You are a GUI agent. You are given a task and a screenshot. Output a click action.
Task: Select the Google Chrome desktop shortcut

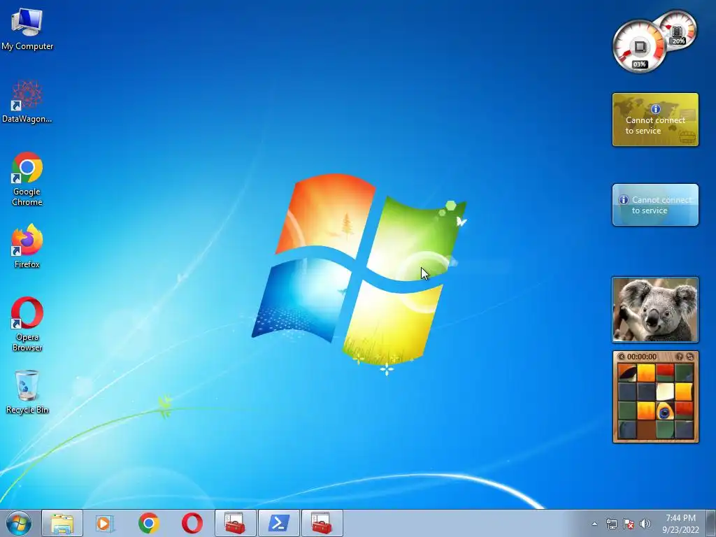[27, 179]
